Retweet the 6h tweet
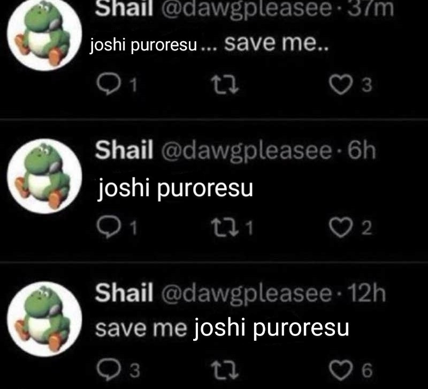 coord(225,228)
